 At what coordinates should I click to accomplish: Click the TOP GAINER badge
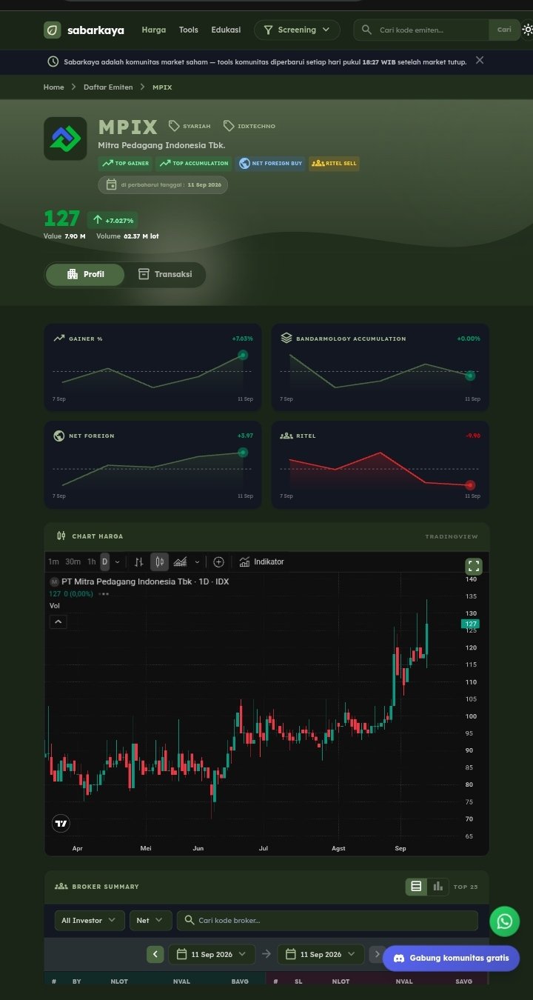(x=125, y=164)
